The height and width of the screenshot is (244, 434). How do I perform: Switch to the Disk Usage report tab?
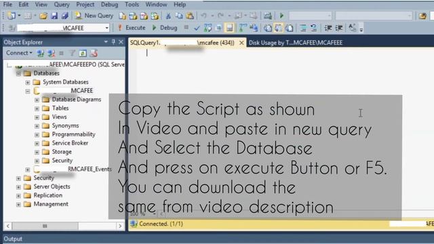296,43
